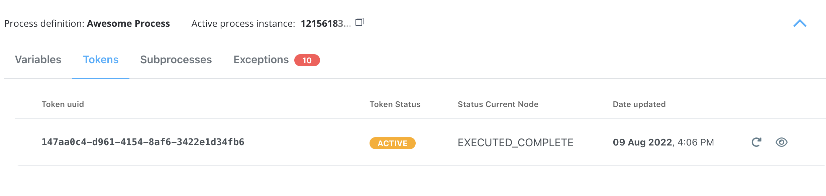Screen dimensions: 826x196
Task: Click the Status Current Node column header
Action: point(498,104)
